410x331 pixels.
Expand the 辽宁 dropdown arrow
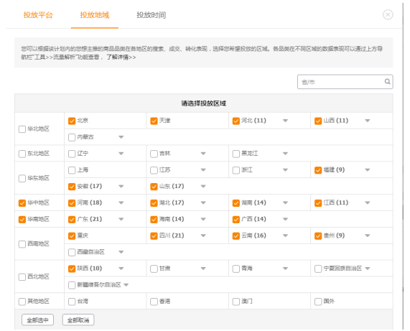(x=121, y=154)
